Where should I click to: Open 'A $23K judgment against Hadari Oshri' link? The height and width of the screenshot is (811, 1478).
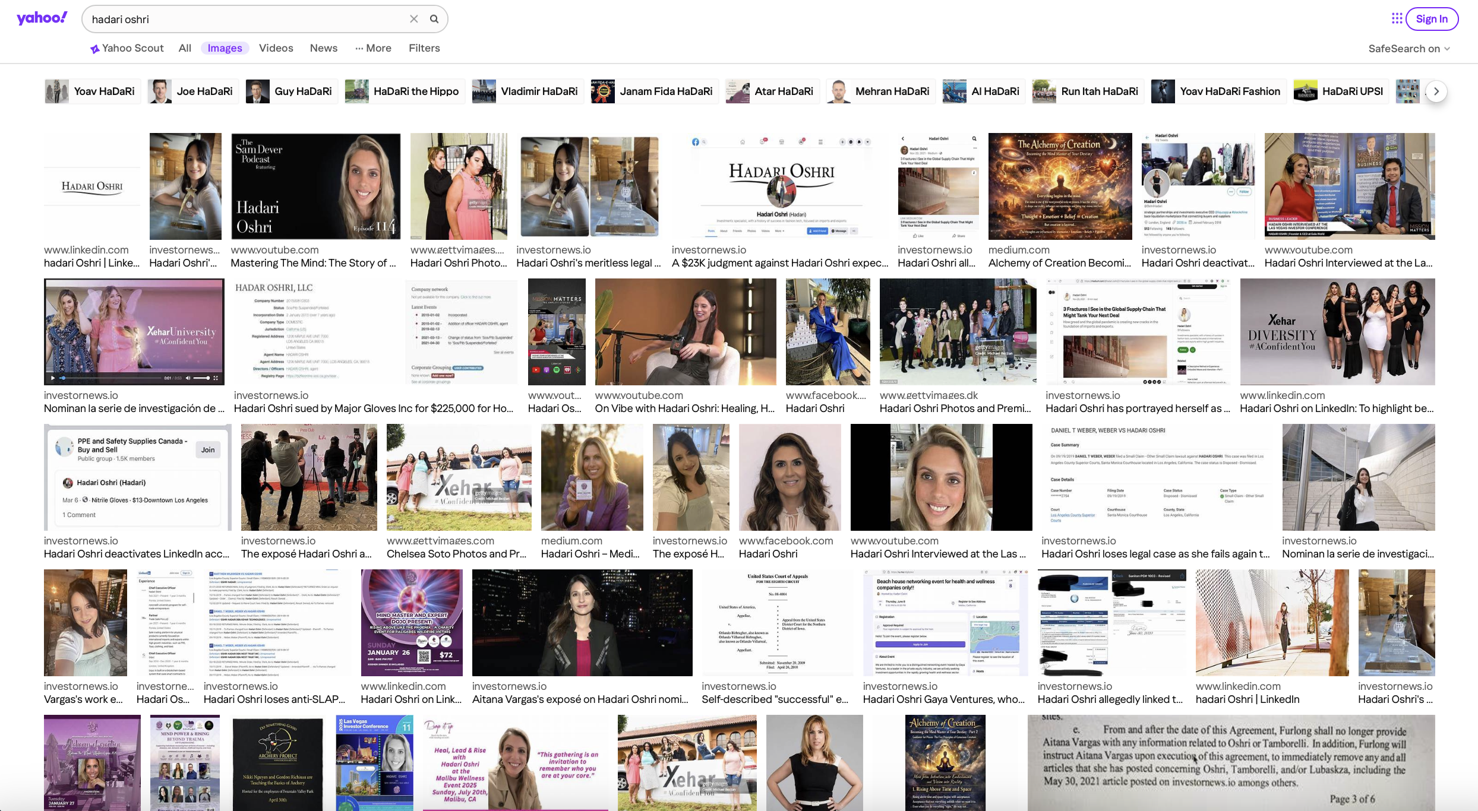pyautogui.click(x=780, y=263)
